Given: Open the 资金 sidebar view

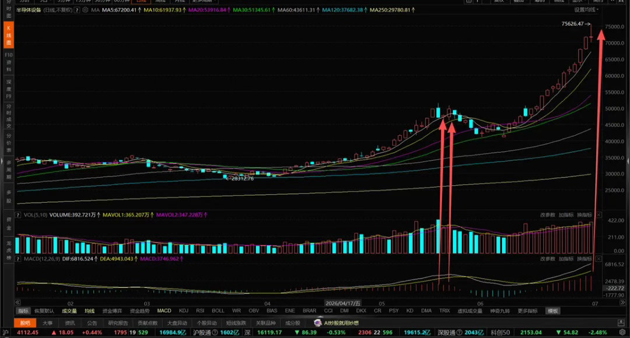Looking at the screenshot, I should [9, 224].
